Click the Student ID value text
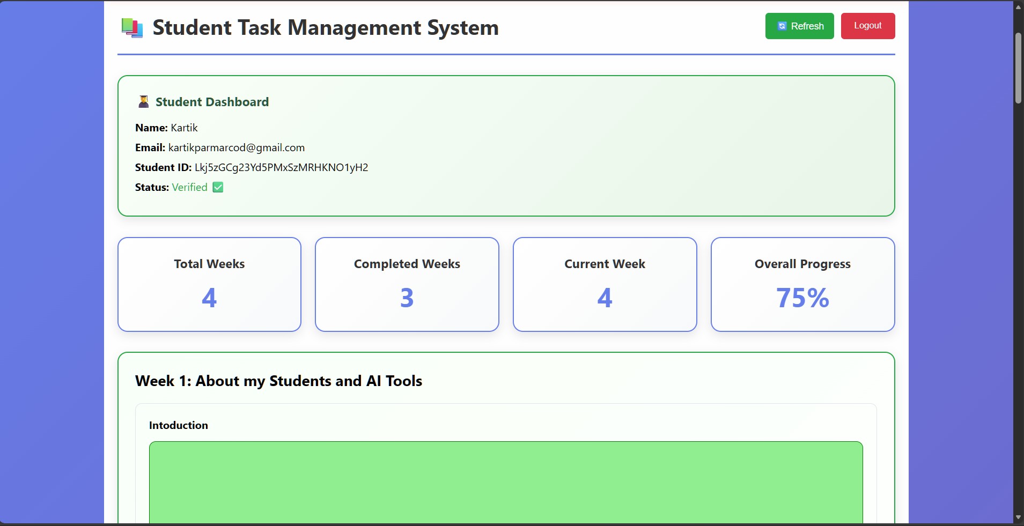1024x526 pixels. [x=281, y=167]
